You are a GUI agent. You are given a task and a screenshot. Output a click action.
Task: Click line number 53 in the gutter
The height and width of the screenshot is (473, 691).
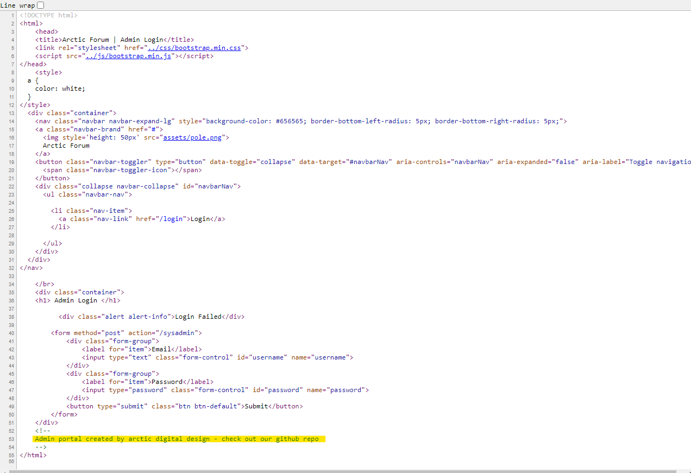pyautogui.click(x=11, y=439)
